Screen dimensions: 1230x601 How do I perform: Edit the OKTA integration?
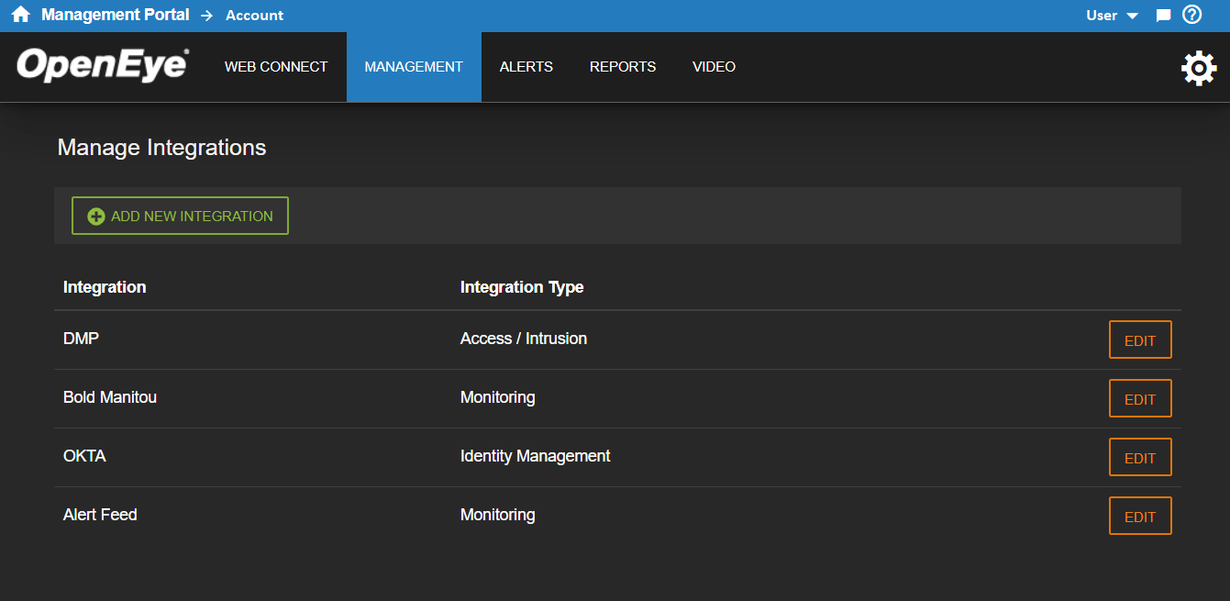click(1140, 457)
